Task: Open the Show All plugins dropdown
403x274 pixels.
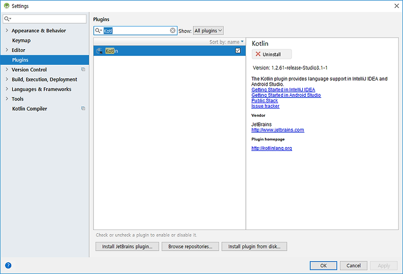Action: (208, 31)
